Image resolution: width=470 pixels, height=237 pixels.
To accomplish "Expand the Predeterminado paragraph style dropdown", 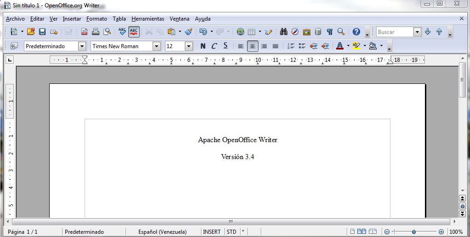I will click(x=82, y=46).
